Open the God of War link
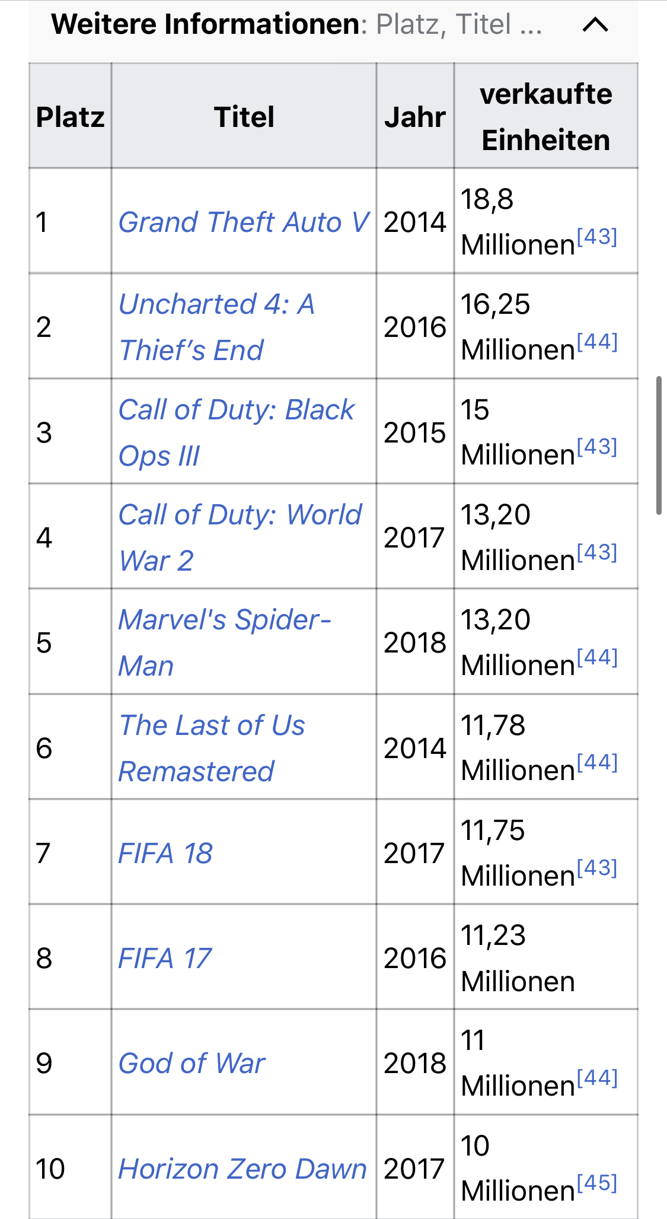667x1219 pixels. click(x=192, y=1064)
